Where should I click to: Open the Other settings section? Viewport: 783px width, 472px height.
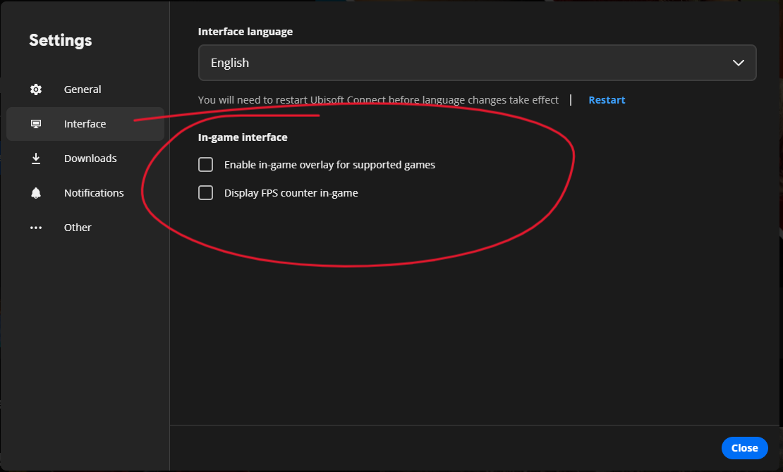(78, 228)
